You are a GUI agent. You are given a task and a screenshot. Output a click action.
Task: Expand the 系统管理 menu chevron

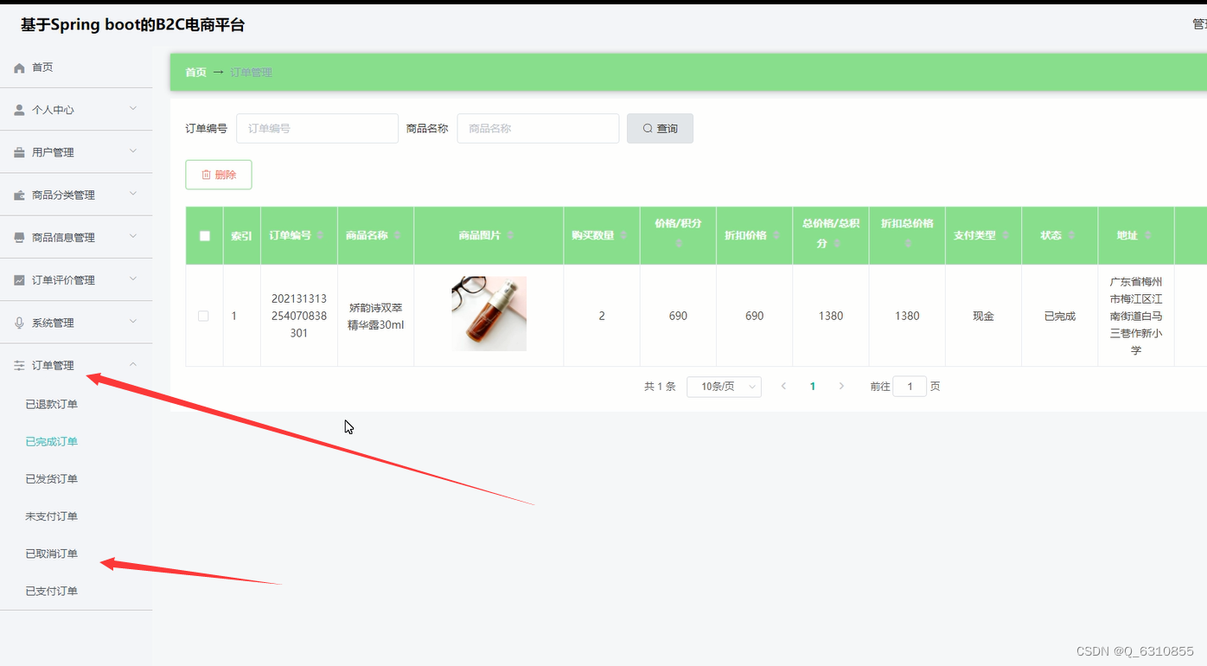pyautogui.click(x=133, y=322)
